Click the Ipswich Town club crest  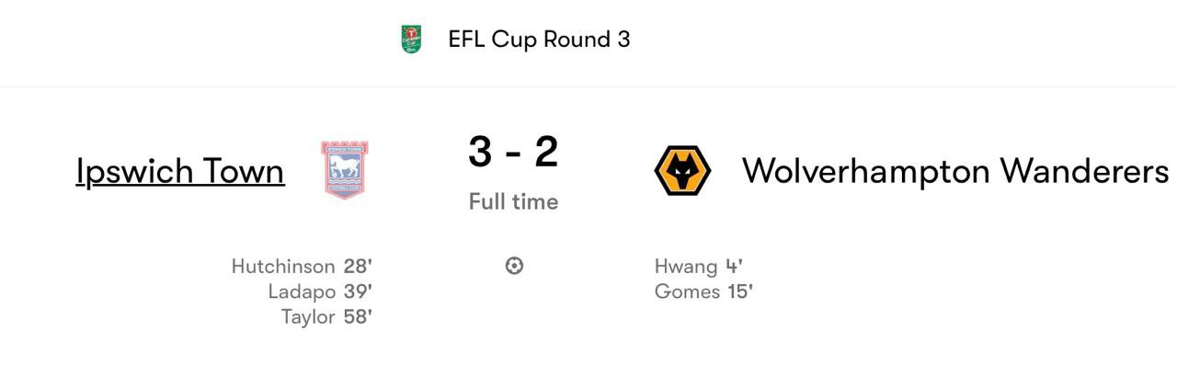(345, 170)
